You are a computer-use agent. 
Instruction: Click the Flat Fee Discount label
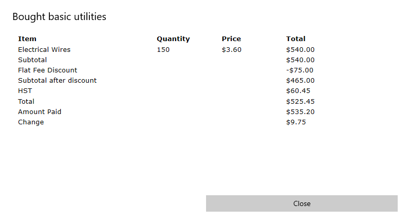[48, 70]
